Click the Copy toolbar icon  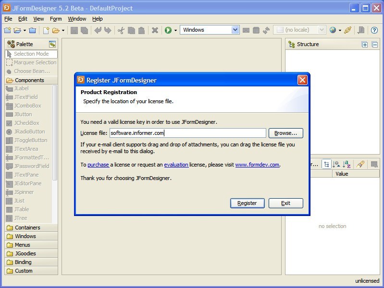coord(131,30)
